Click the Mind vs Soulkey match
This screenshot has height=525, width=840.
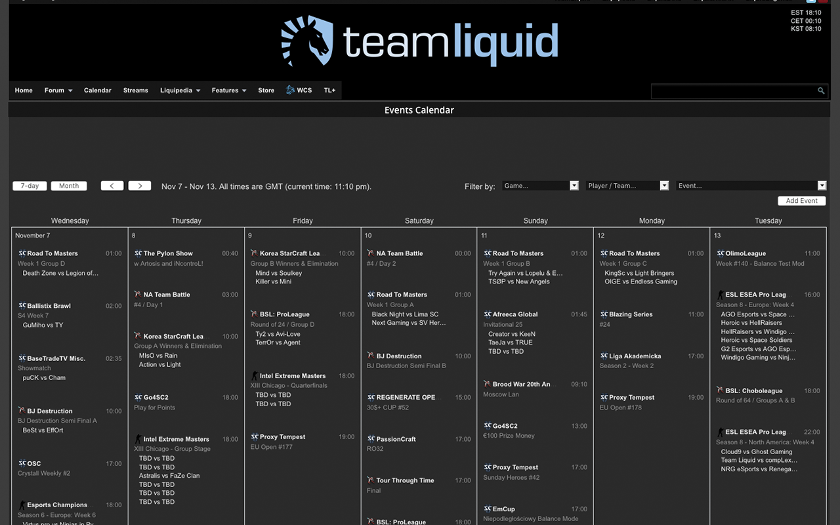pyautogui.click(x=279, y=273)
